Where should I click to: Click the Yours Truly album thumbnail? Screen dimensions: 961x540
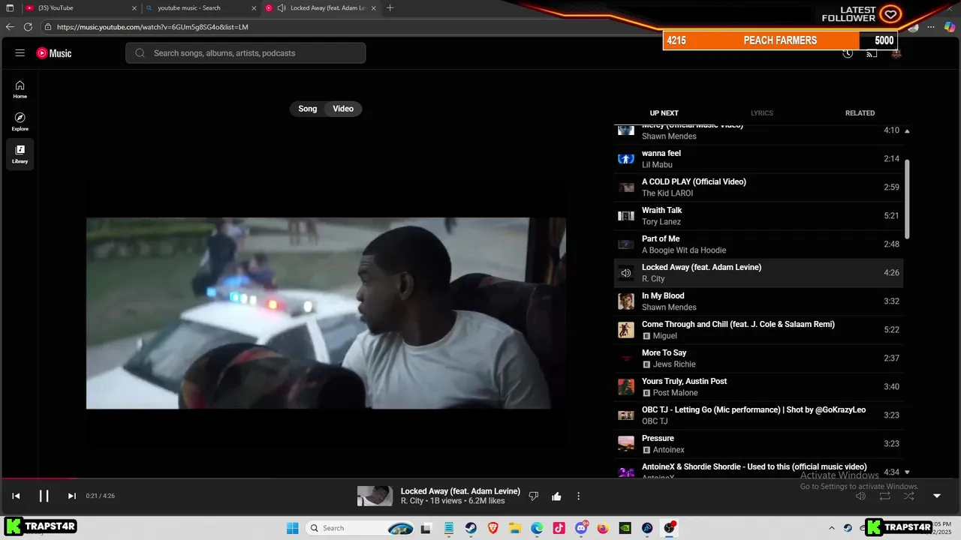tap(625, 387)
